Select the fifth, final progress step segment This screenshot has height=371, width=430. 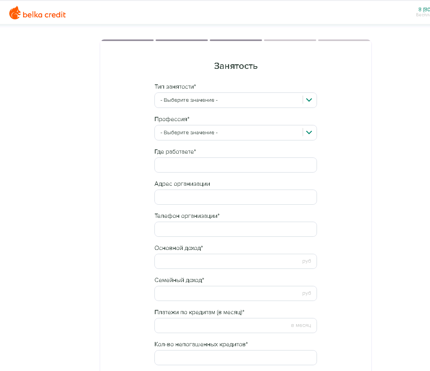click(344, 40)
